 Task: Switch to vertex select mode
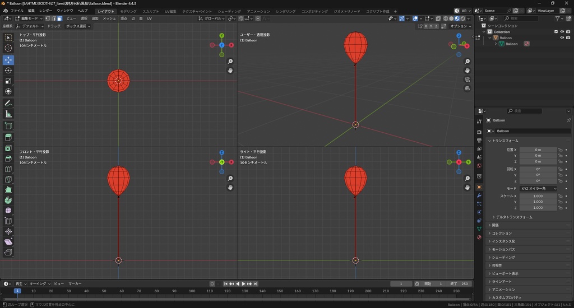tap(48, 18)
